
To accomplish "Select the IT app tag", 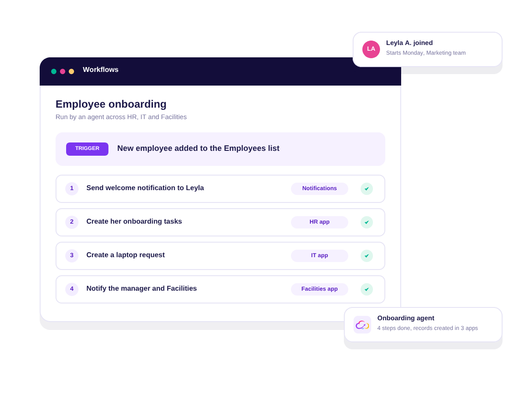I will 320,256.
